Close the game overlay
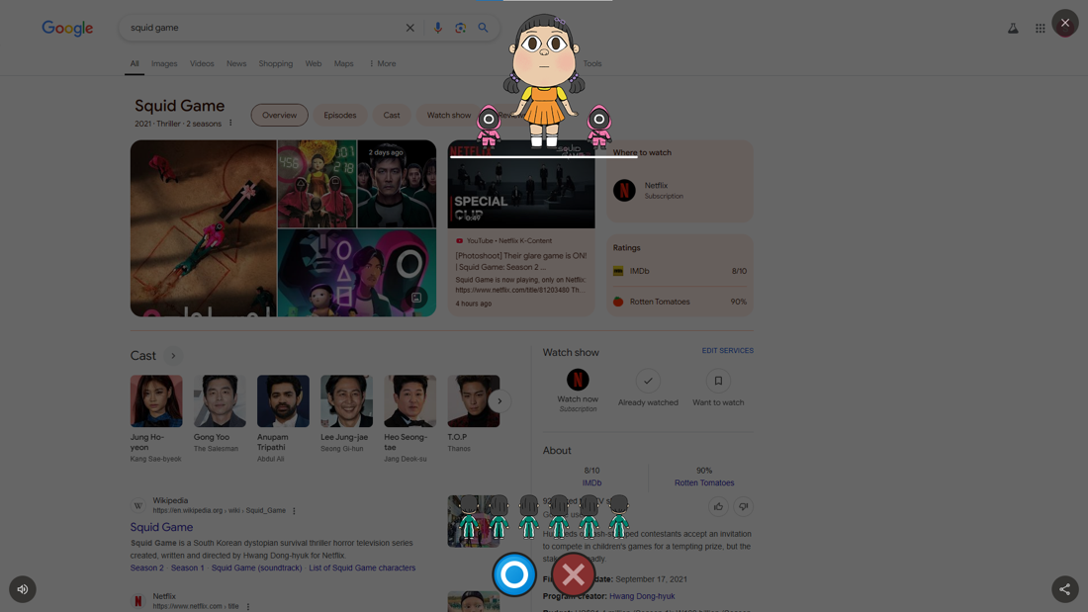 click(x=1064, y=23)
